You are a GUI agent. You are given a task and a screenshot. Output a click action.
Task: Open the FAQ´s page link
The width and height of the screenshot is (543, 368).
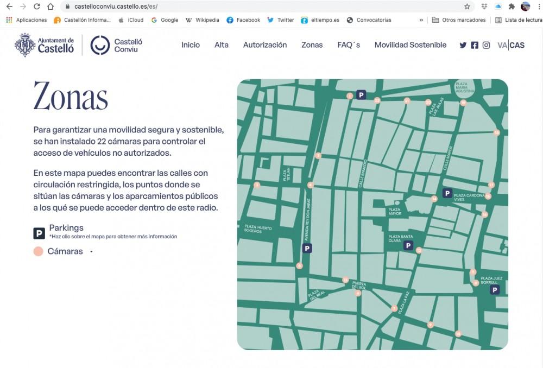click(x=349, y=45)
